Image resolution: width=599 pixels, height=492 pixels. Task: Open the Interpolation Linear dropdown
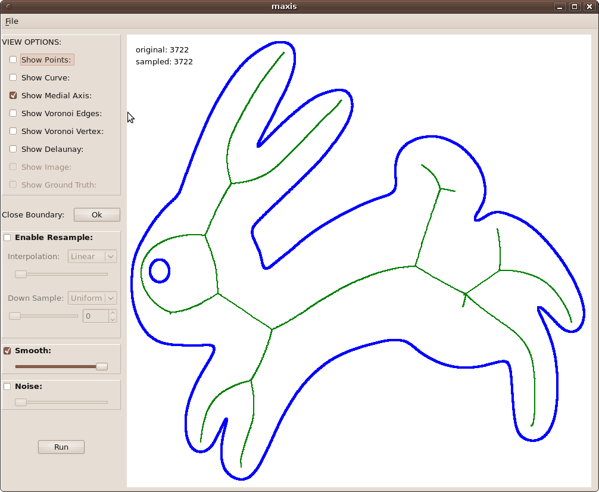92,256
